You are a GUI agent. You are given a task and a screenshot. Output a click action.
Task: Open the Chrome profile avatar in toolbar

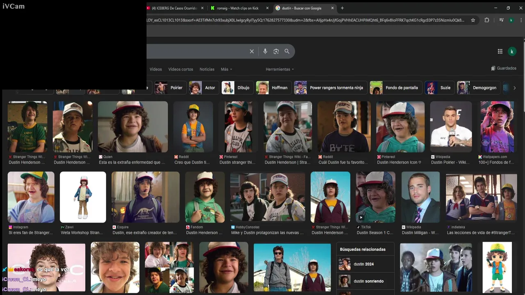[x=511, y=20]
